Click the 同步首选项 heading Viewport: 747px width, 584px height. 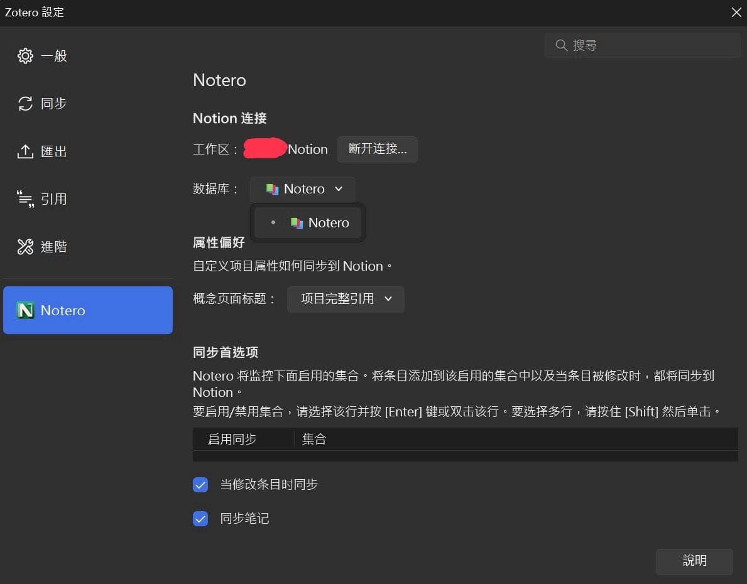click(226, 352)
